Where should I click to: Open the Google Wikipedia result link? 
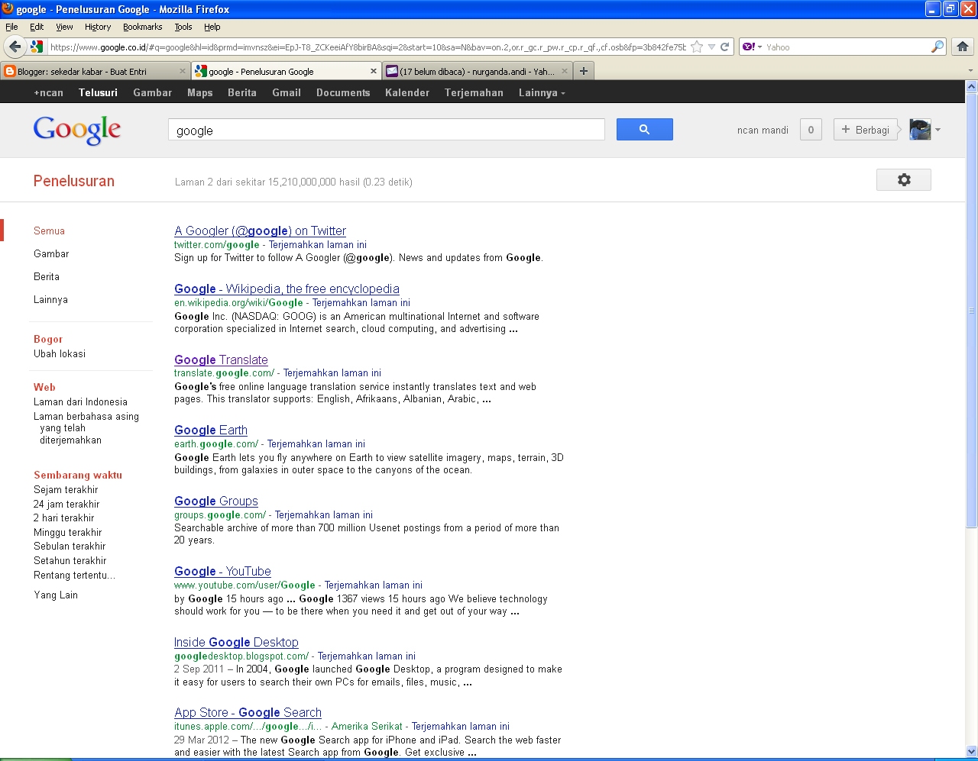click(287, 289)
